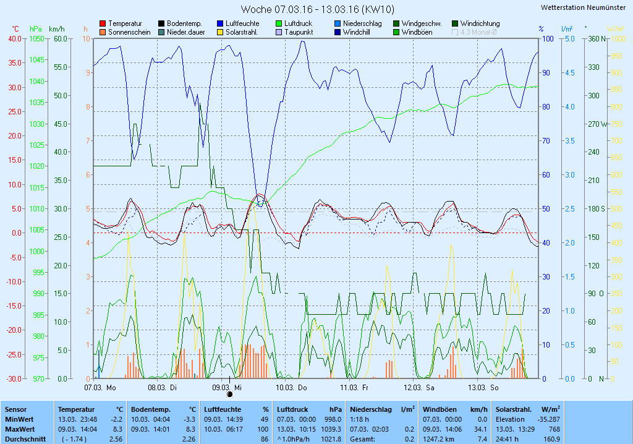
Task: Click the orange 'h' axis unit label
Action: [85, 29]
